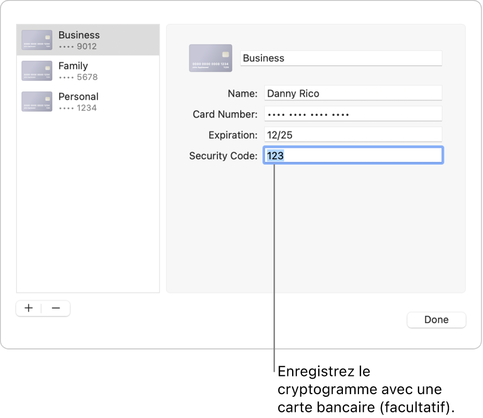Click the Security Code field showing 123

coord(353,155)
